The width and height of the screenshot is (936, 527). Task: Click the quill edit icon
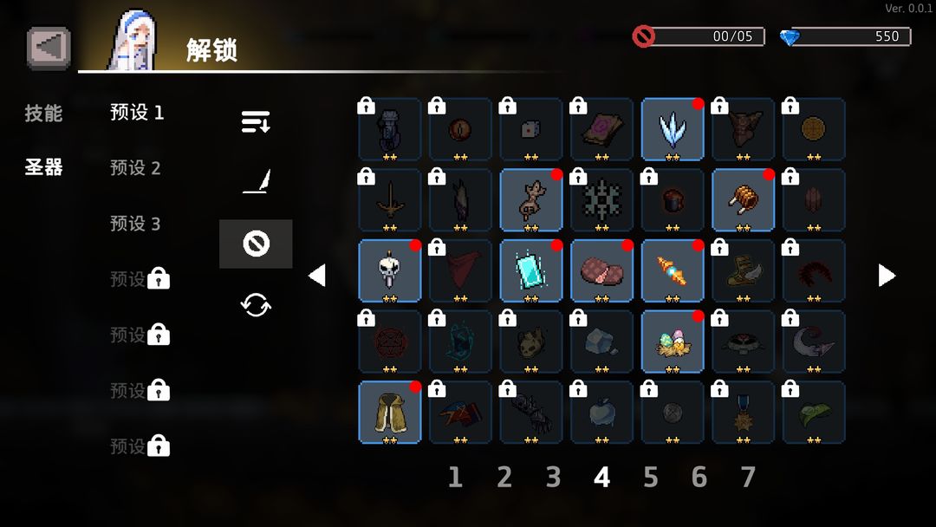257,181
